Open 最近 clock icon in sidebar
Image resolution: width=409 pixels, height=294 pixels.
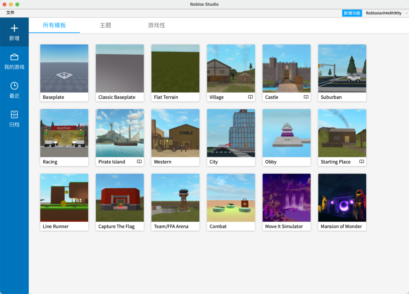pyautogui.click(x=14, y=86)
